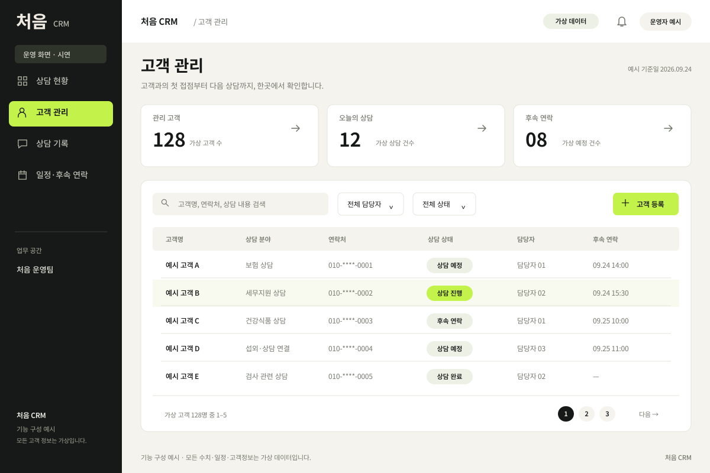Click the 고객 관리 breadcrumb
This screenshot has width=710, height=473.
tap(213, 22)
